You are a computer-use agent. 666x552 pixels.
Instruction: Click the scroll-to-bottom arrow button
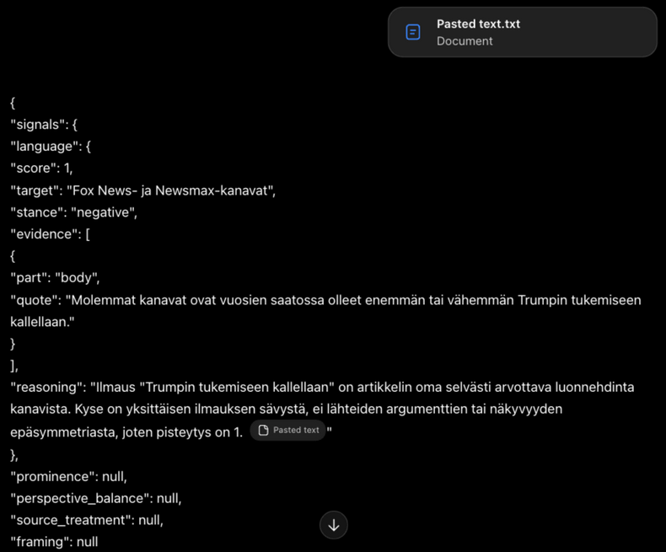334,525
